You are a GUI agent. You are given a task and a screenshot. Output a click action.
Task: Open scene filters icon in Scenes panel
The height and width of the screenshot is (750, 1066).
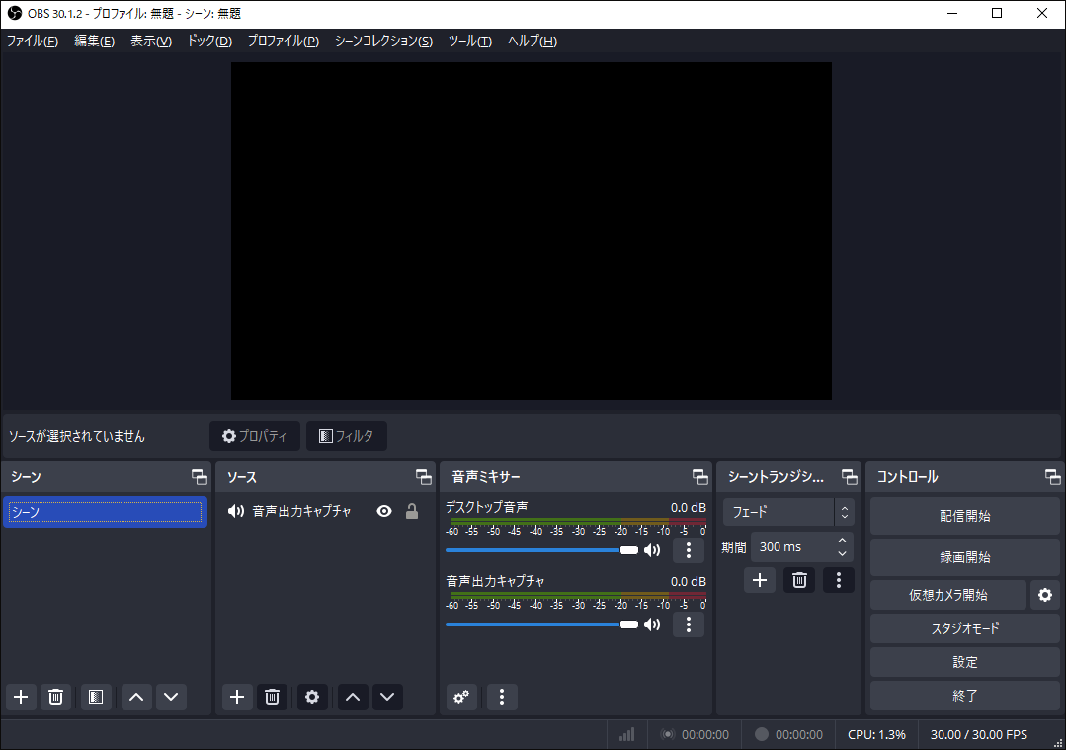coord(95,697)
